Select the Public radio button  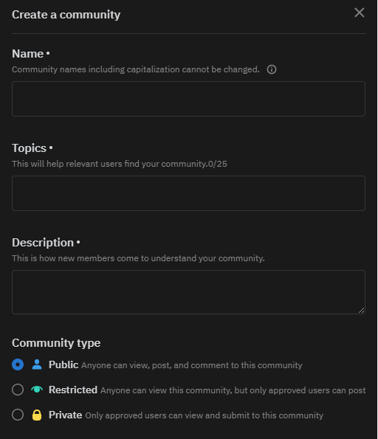(x=18, y=364)
